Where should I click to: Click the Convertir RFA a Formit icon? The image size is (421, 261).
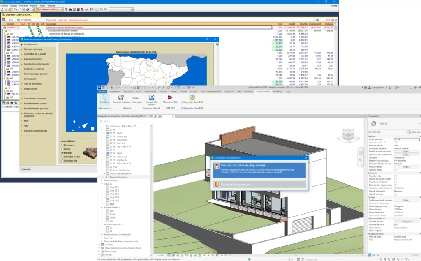click(151, 97)
